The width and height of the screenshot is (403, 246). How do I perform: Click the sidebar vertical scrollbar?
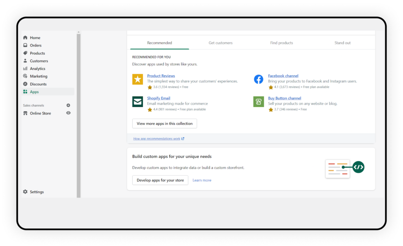click(x=78, y=116)
